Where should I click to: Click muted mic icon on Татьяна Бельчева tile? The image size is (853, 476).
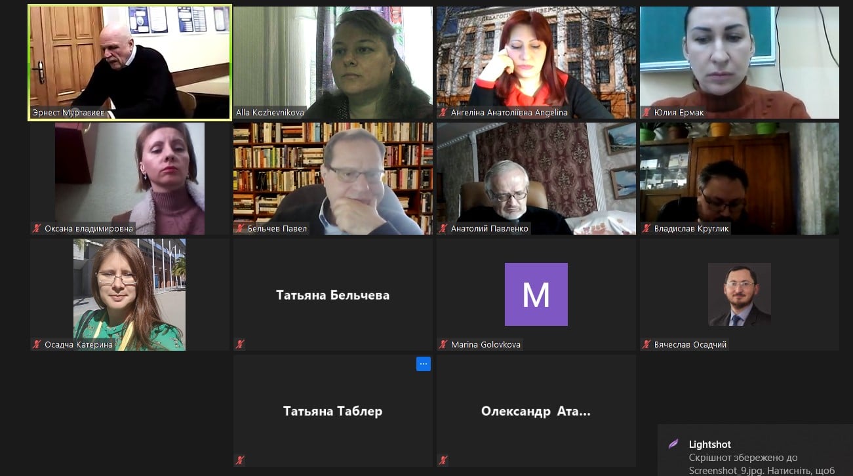(241, 344)
